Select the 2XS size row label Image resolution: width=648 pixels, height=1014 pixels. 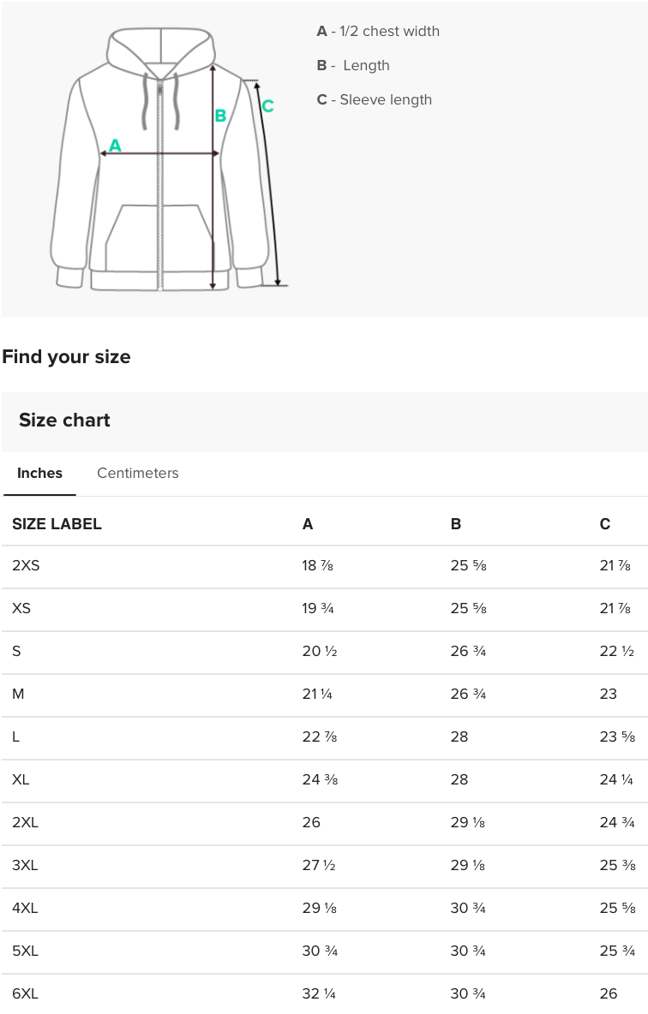pyautogui.click(x=26, y=565)
